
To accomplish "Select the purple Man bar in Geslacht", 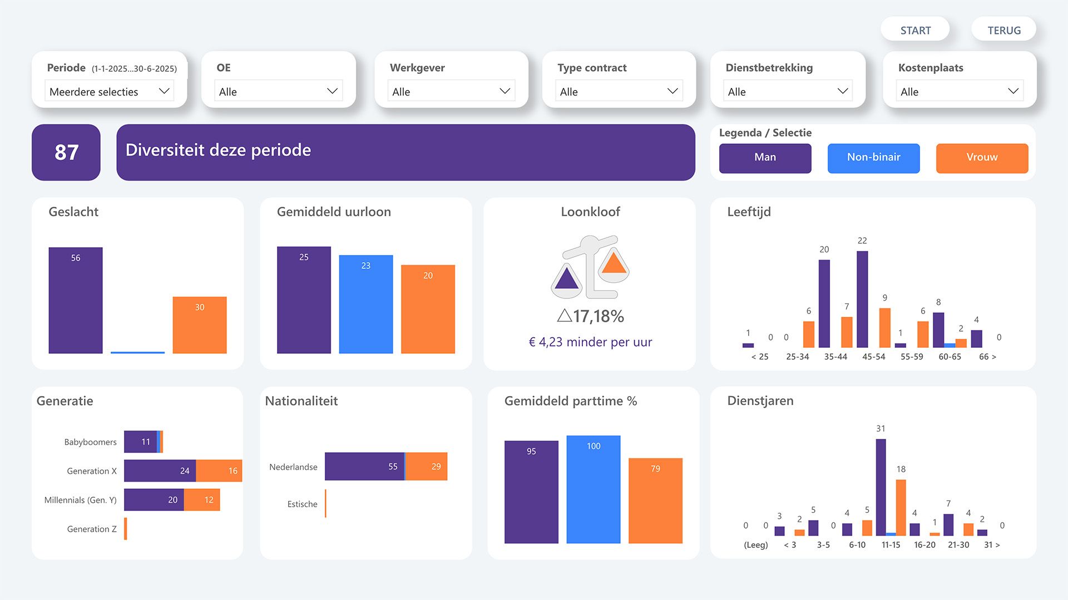I will coord(76,301).
